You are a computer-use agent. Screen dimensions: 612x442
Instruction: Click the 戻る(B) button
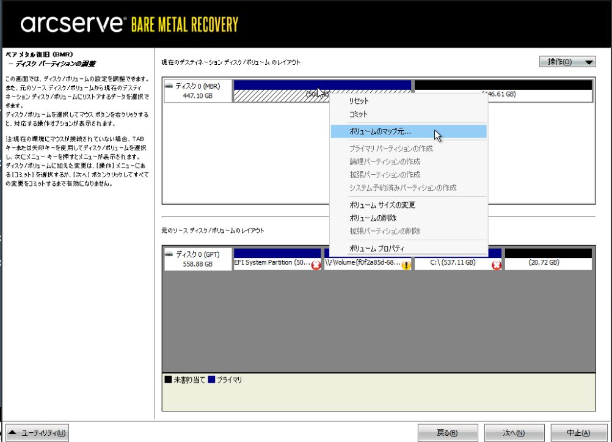coord(448,433)
